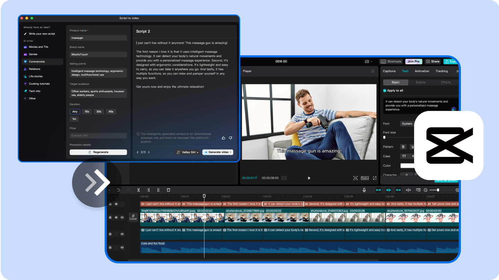Click the microphone record voiceover icon
Viewport: 499px width, 280px height.
[364, 190]
